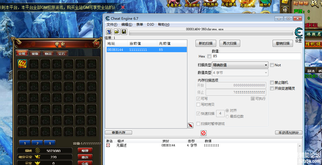Image resolution: width=322 pixels, height=165 pixels.
Task: Click the 投资理财 game icon
Action: [192, 3]
